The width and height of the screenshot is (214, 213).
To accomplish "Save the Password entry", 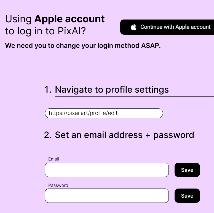I will click(x=187, y=196).
